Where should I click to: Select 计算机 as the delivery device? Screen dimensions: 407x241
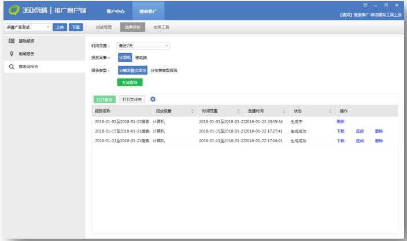(125, 58)
